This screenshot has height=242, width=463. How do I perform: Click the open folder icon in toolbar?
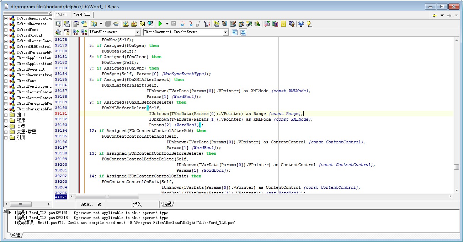[94, 24]
